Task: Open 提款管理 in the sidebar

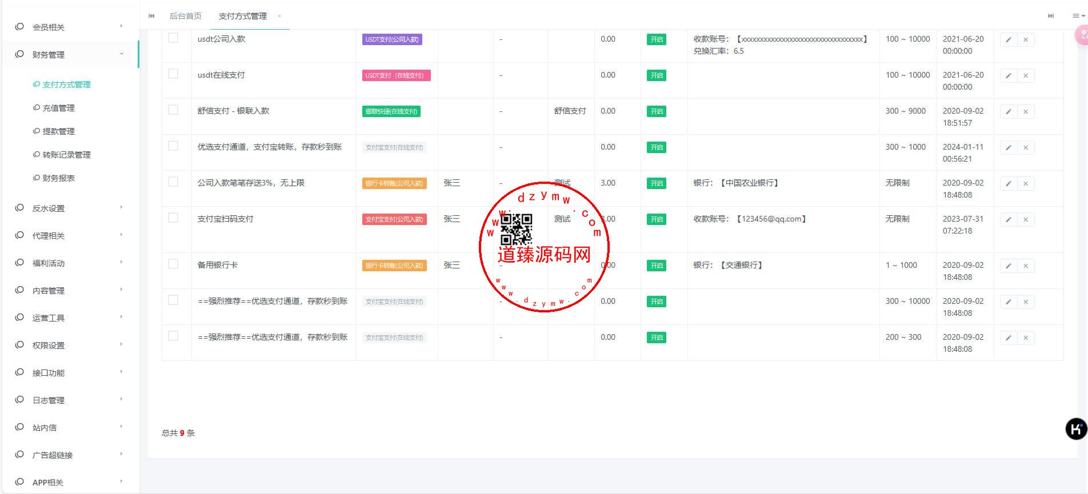Action: (x=58, y=131)
